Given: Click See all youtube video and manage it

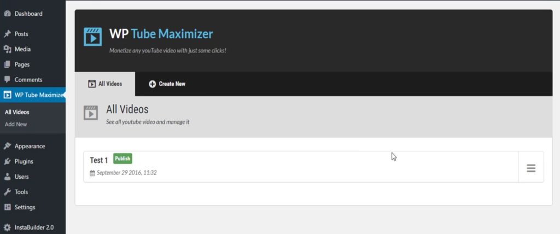Looking at the screenshot, I should [148, 122].
